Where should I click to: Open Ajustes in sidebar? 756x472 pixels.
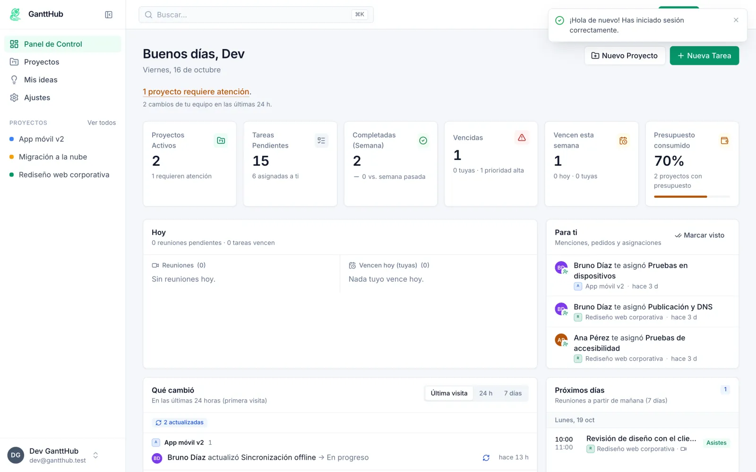(x=62, y=98)
